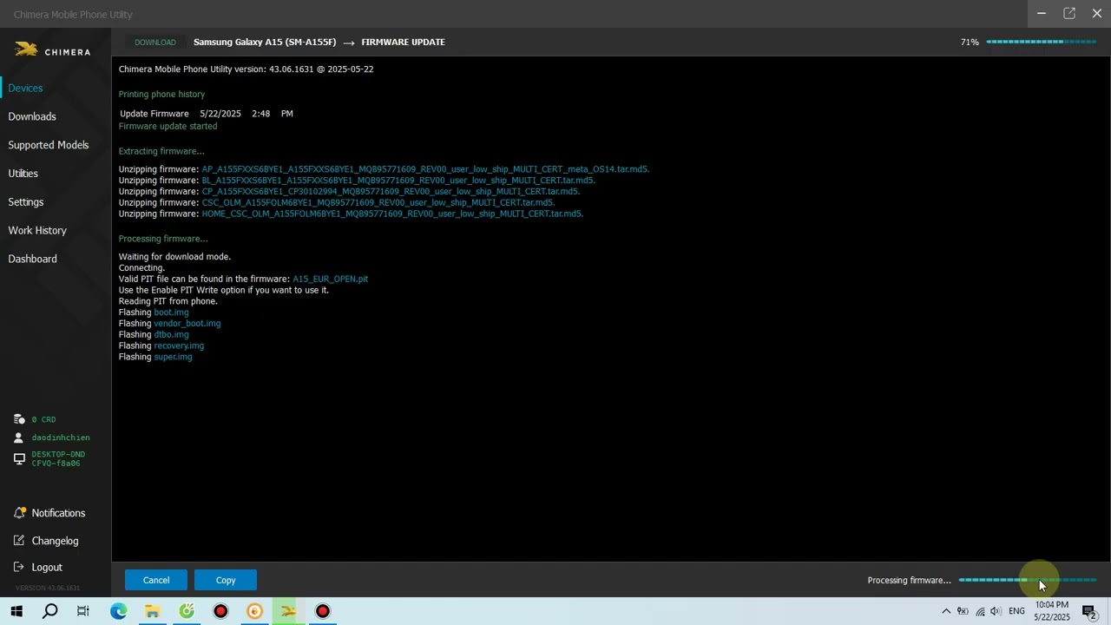Click the 71% progress percentage
This screenshot has width=1111, height=625.
tap(970, 42)
